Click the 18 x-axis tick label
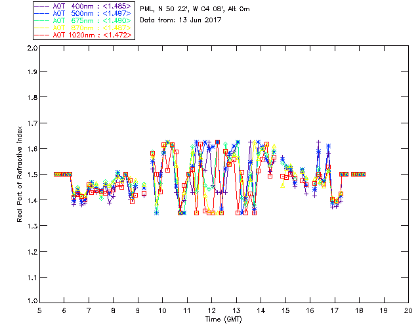Image resolution: width=420 pixels, height=336 pixels. [359, 310]
